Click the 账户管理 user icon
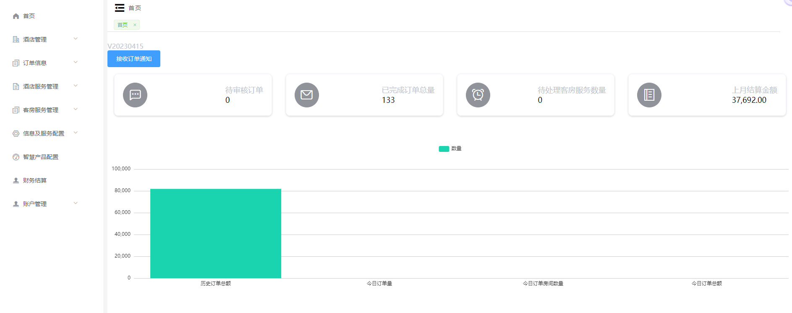The height and width of the screenshot is (313, 792). coord(16,204)
